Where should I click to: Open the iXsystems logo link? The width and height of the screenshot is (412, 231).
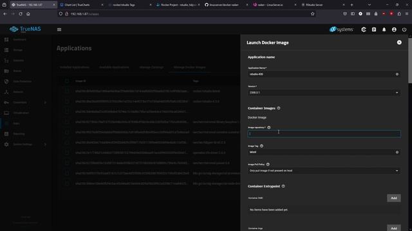pyautogui.click(x=341, y=30)
